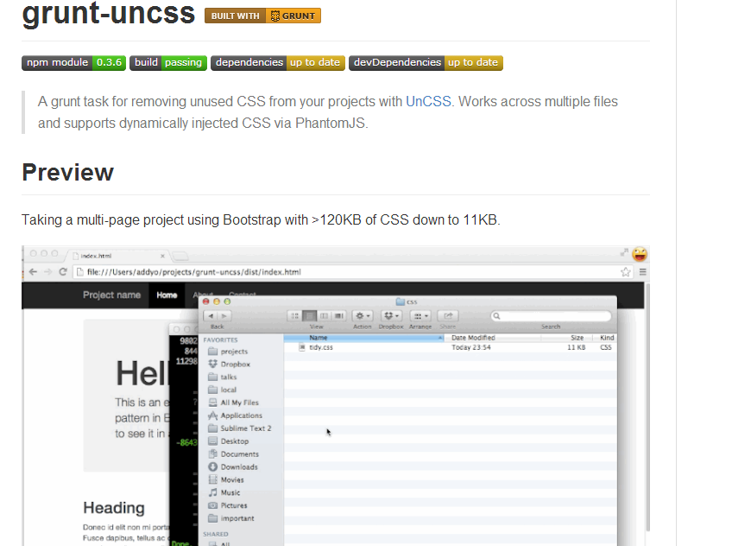Click the Finder Share button
Screen dimensions: 732x546
tap(448, 316)
